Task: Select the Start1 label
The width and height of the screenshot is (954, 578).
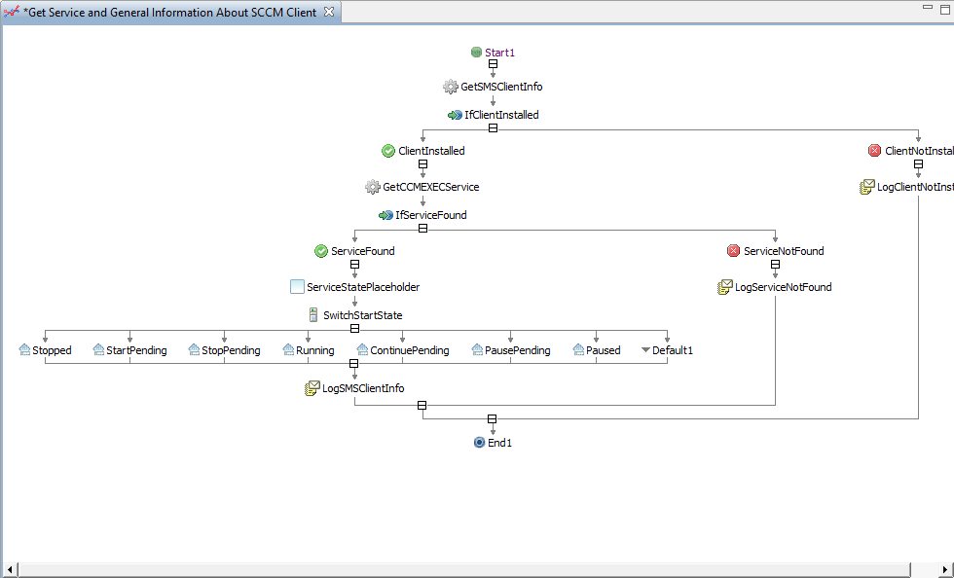Action: click(499, 53)
